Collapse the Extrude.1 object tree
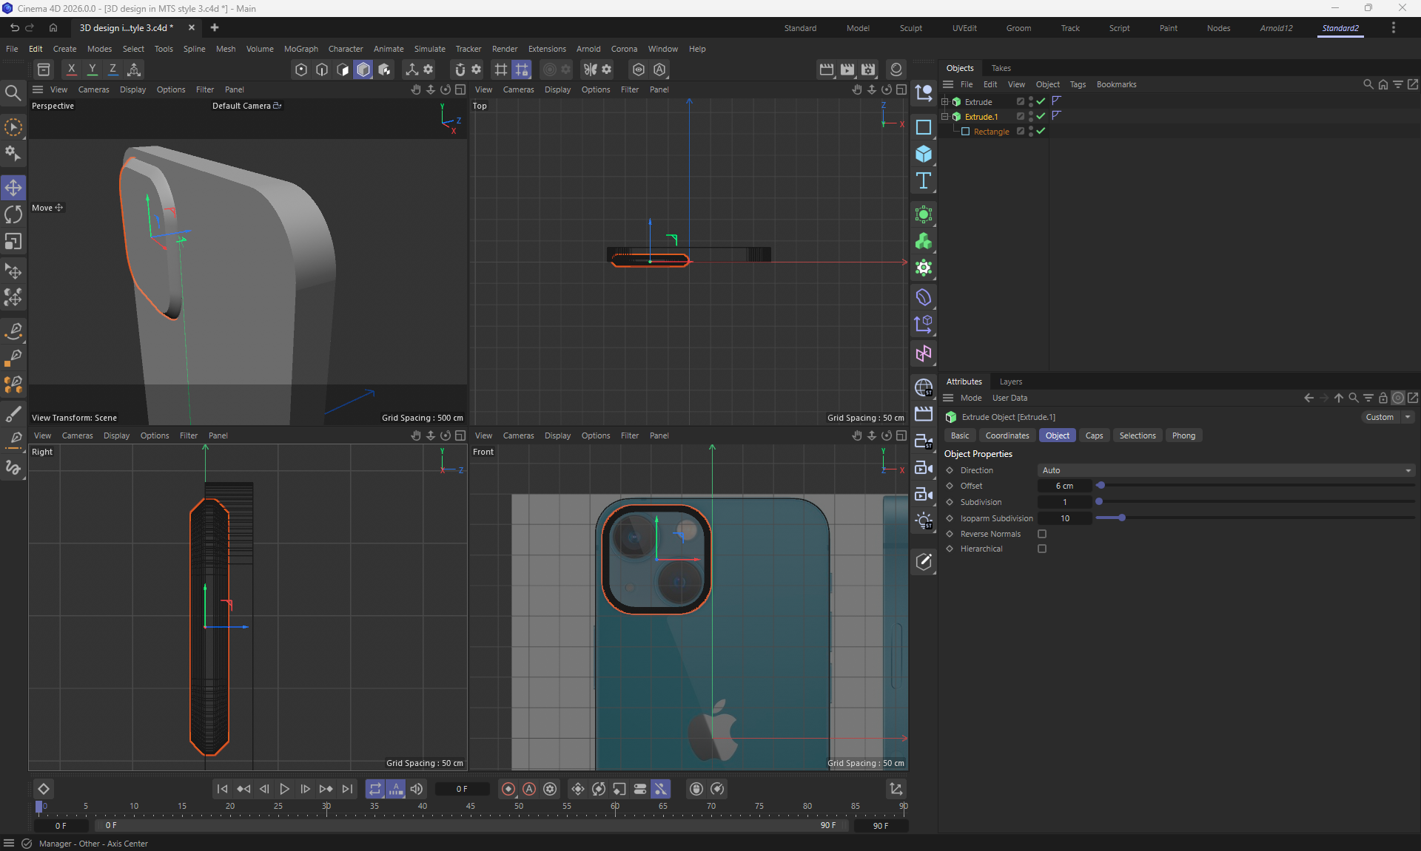This screenshot has height=851, width=1421. (944, 117)
